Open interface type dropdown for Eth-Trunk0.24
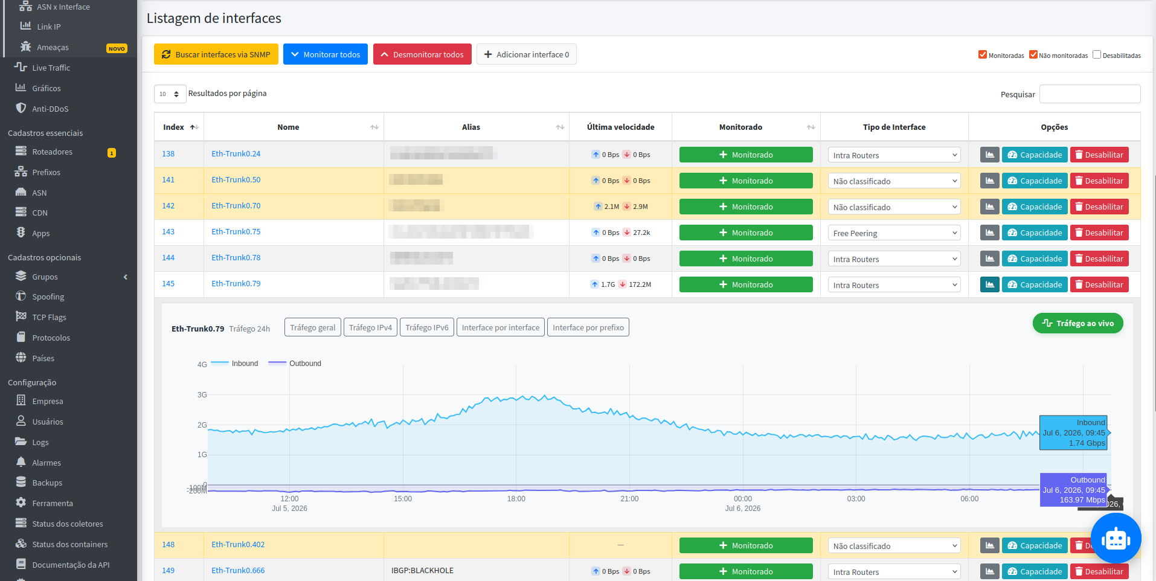 894,155
